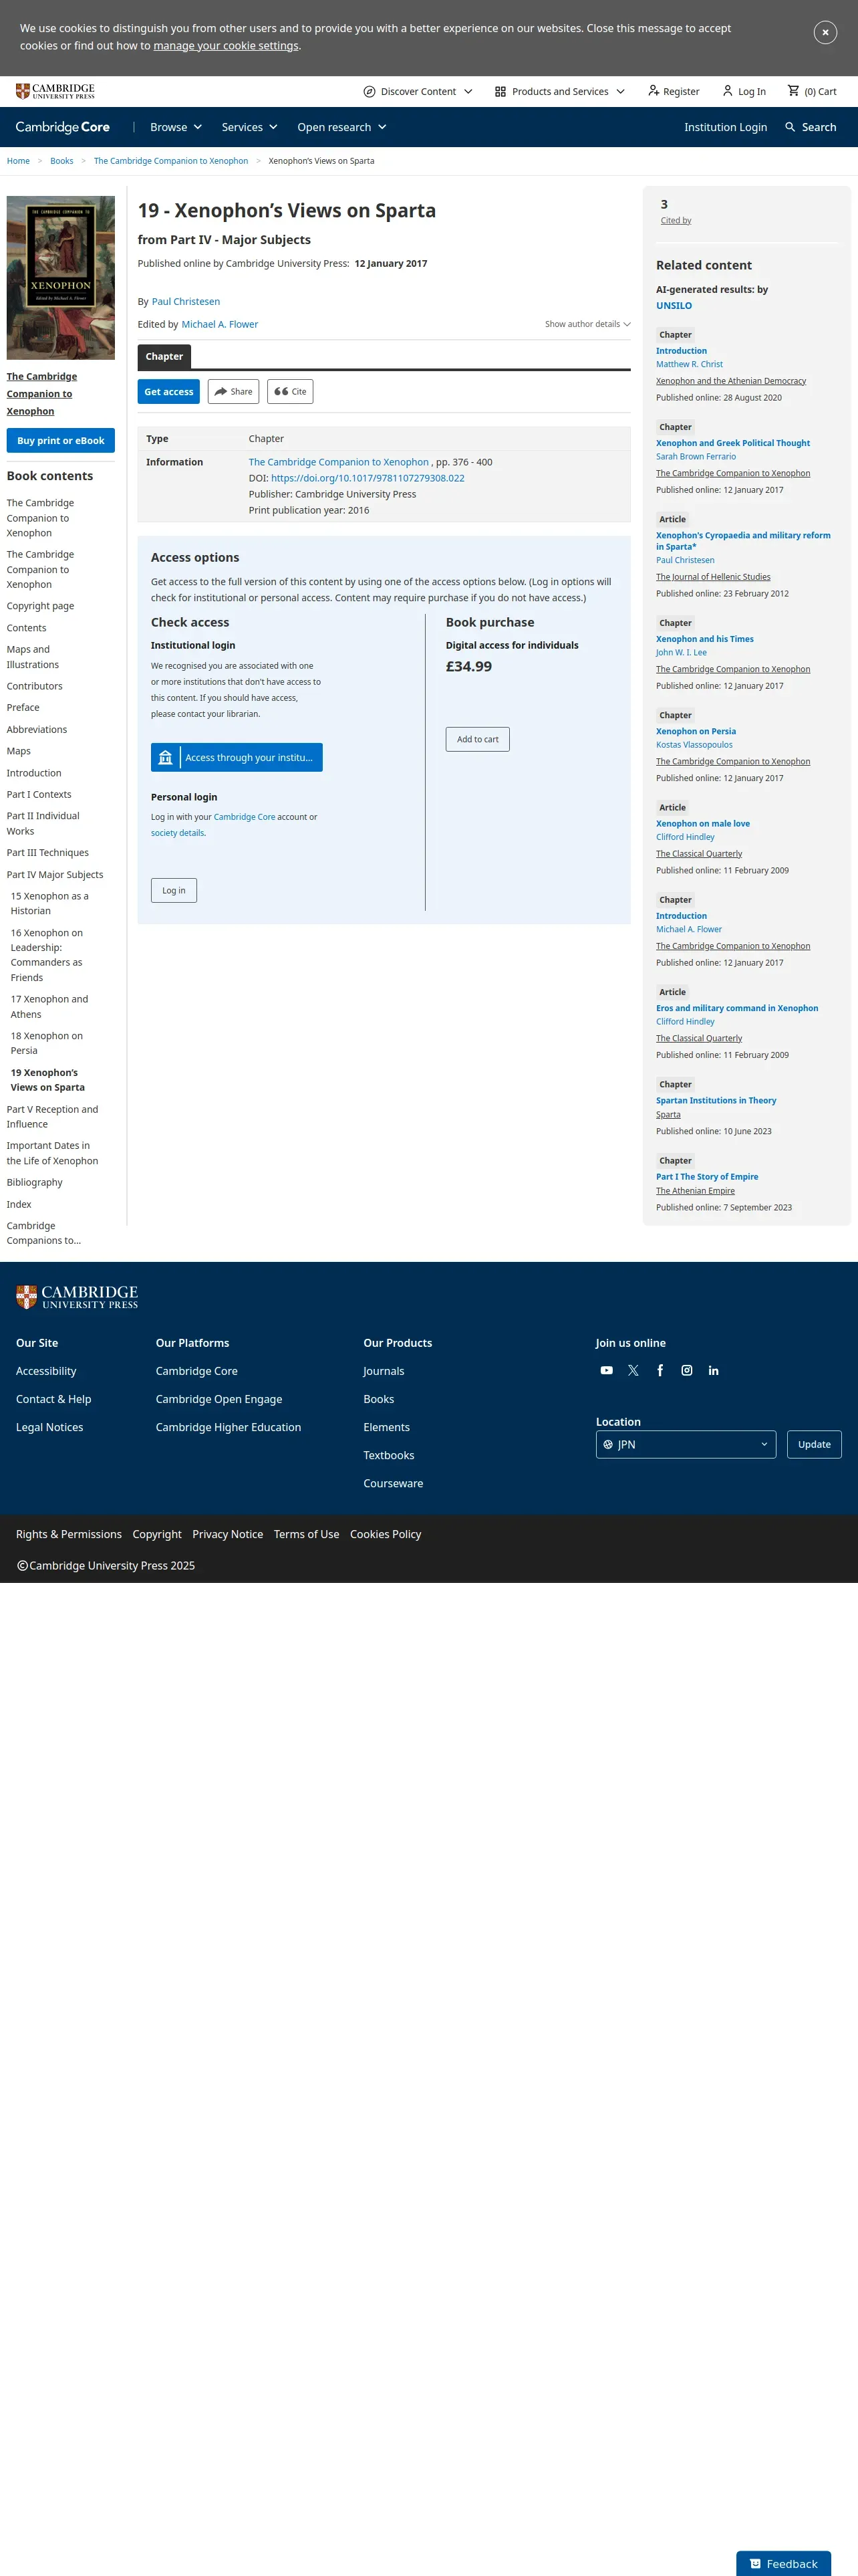Click manage your cookie settings link
Screen dimensions: 858x2576
226,46
